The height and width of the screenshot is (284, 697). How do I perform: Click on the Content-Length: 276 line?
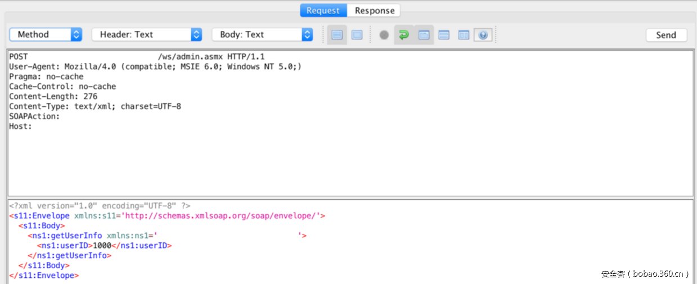click(53, 97)
